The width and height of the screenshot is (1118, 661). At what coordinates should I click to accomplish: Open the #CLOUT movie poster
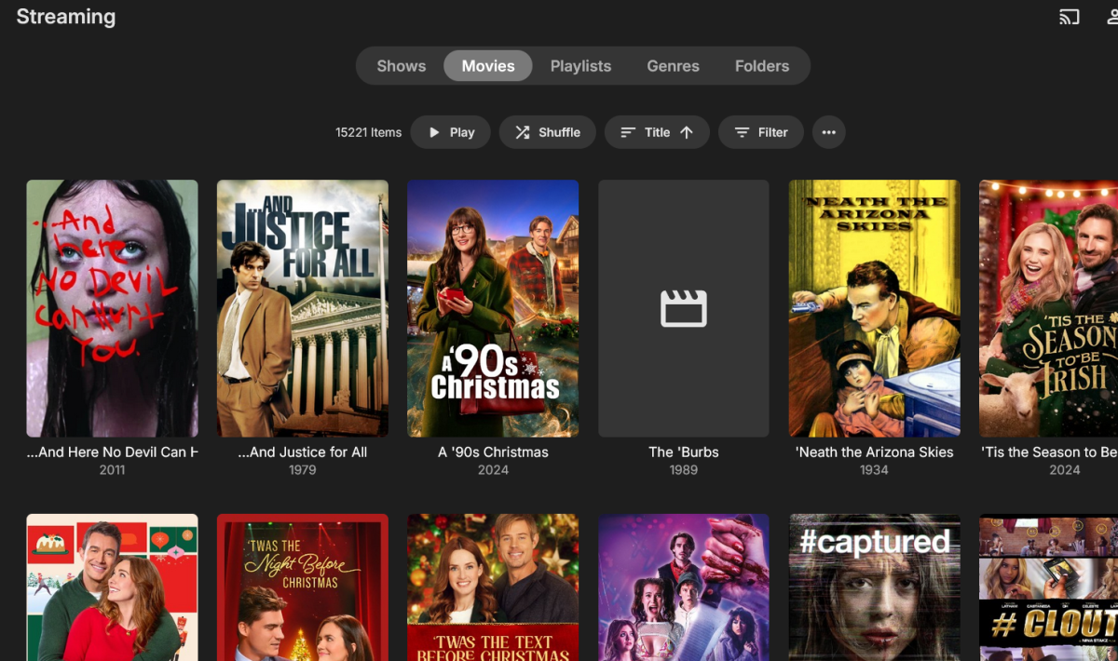pos(1048,587)
